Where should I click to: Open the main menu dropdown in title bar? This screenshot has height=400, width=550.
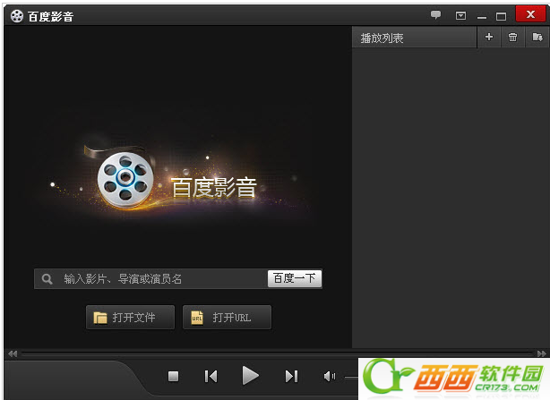(x=460, y=16)
